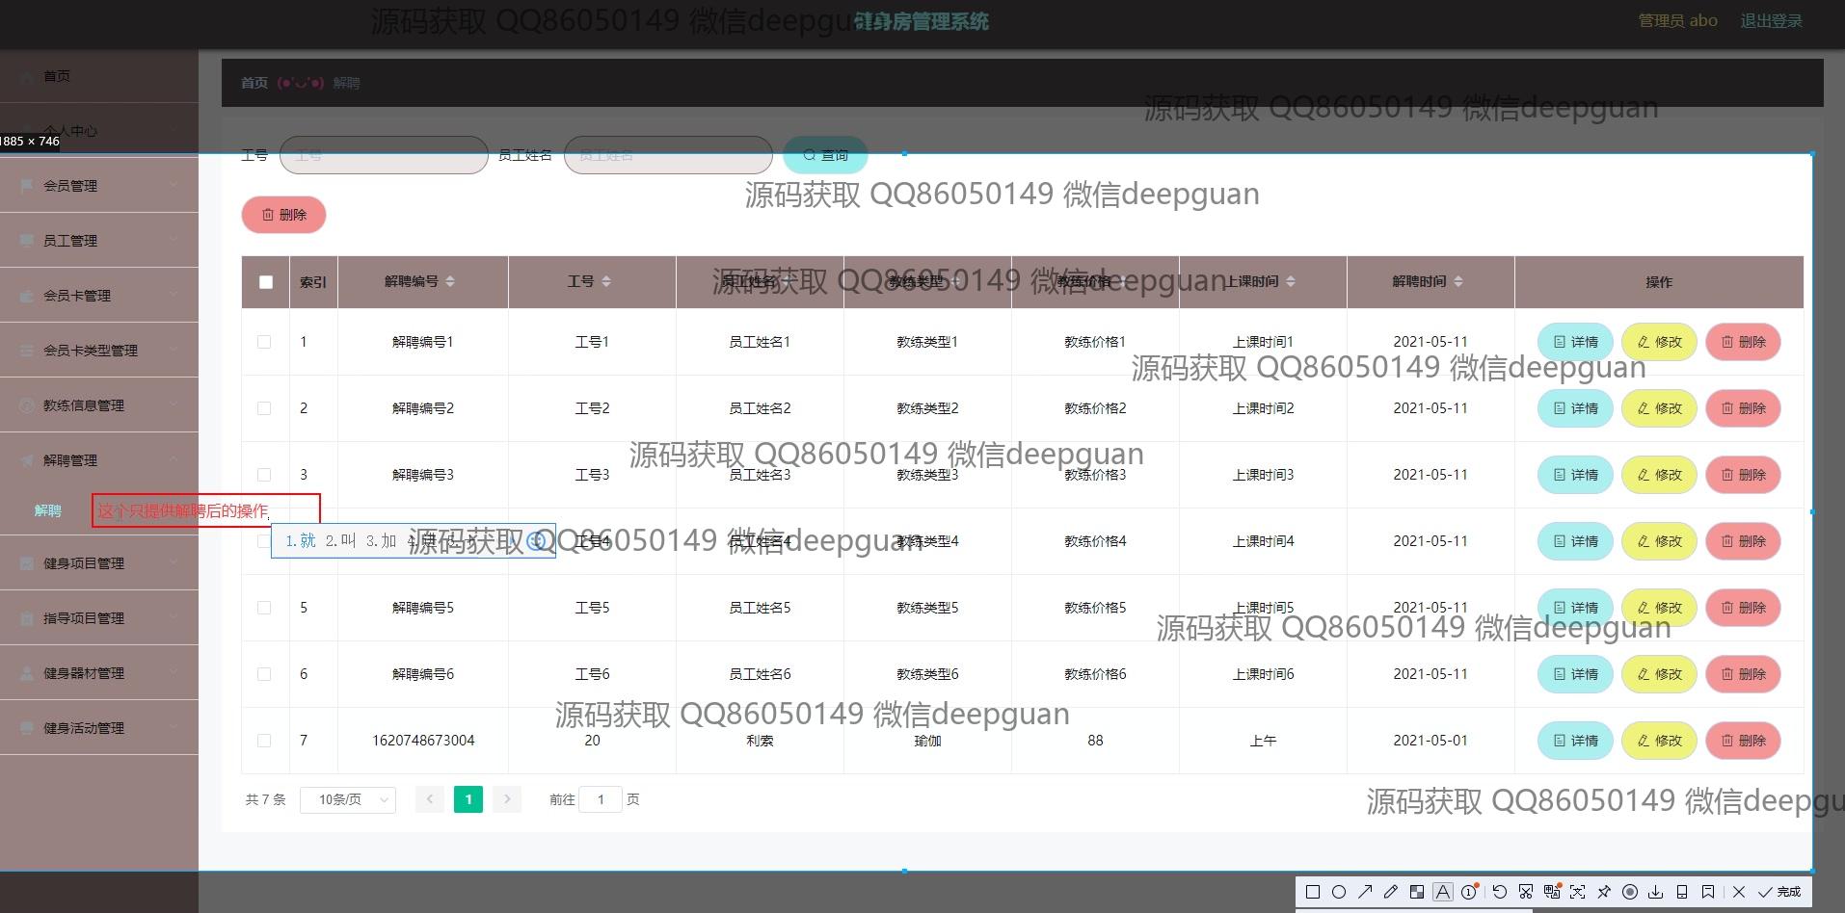Click the undo icon in screenshot toolbar
The image size is (1845, 913).
[1499, 892]
